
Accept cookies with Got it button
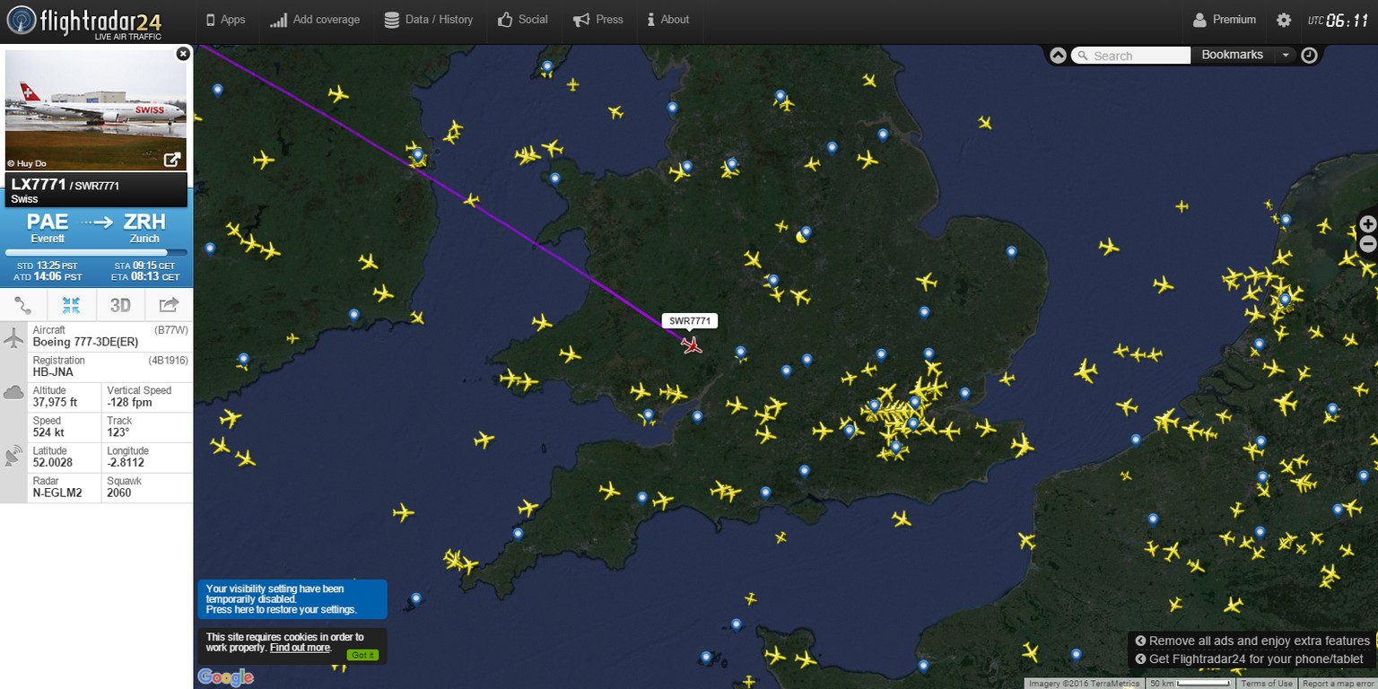coord(363,655)
